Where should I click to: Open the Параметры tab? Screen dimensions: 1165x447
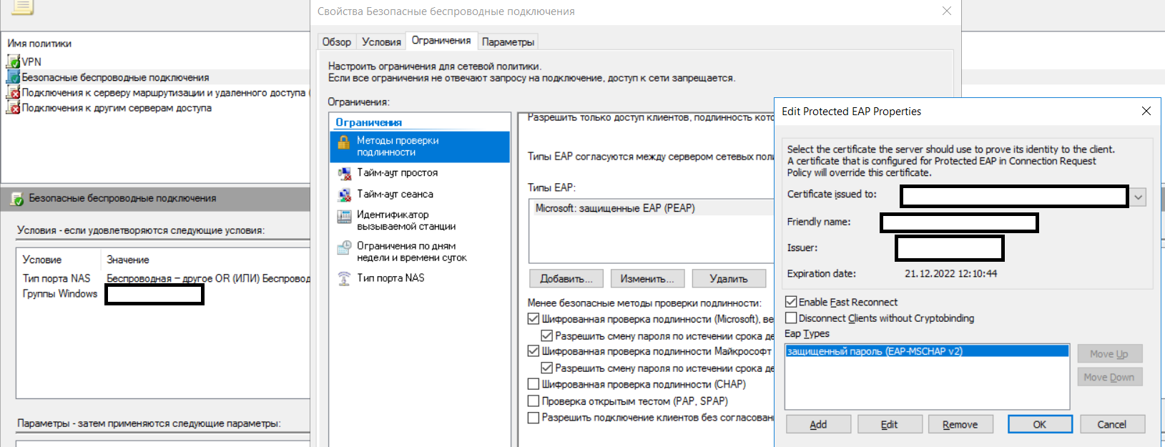click(x=508, y=41)
